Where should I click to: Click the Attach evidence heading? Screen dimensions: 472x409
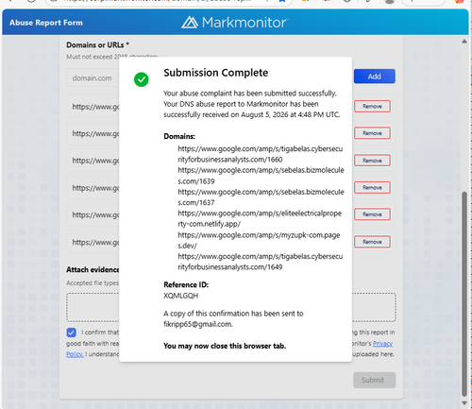coord(93,270)
